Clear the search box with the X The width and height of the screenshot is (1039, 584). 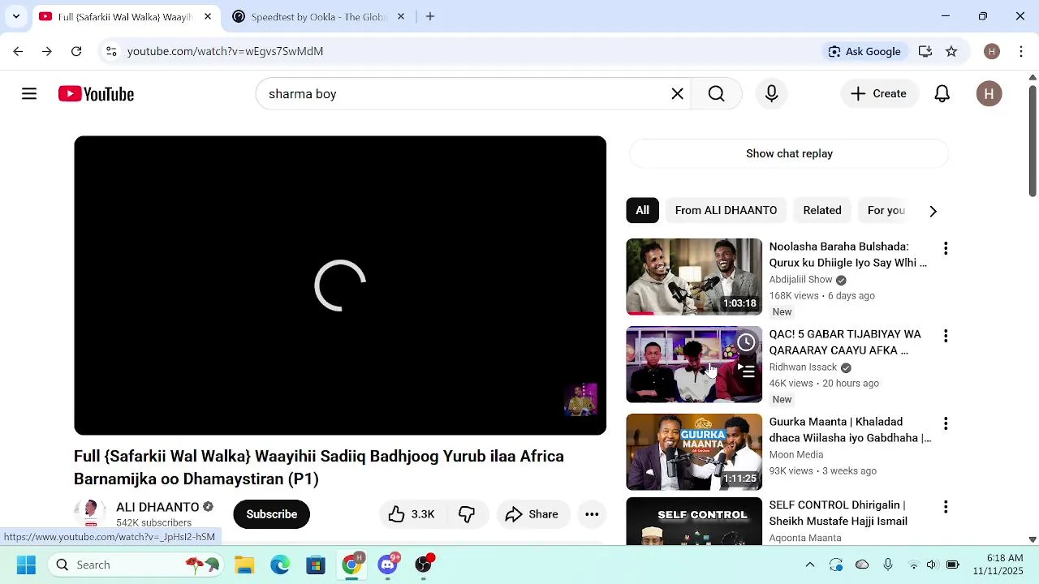[677, 94]
